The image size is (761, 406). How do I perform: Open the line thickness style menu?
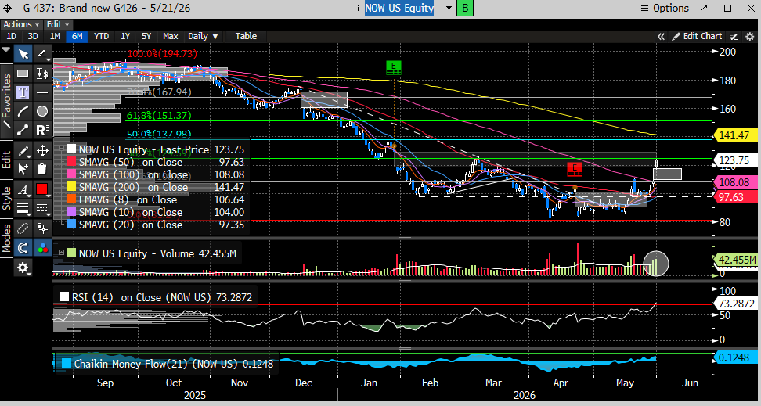[23, 208]
